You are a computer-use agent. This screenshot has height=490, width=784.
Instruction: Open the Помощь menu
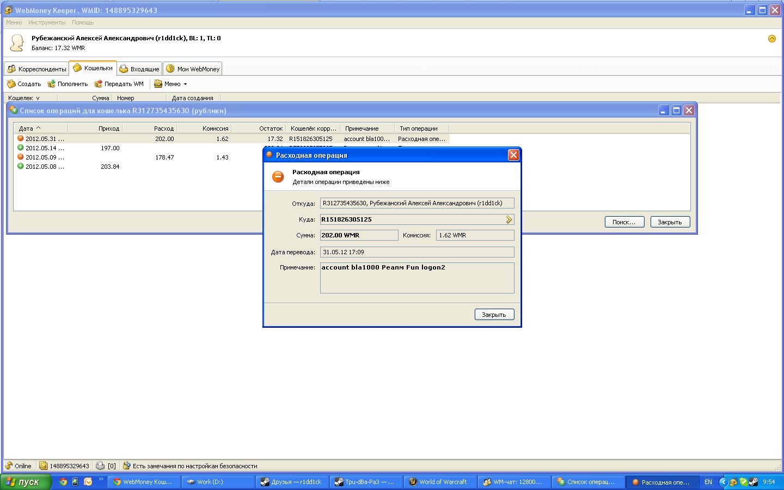point(83,22)
